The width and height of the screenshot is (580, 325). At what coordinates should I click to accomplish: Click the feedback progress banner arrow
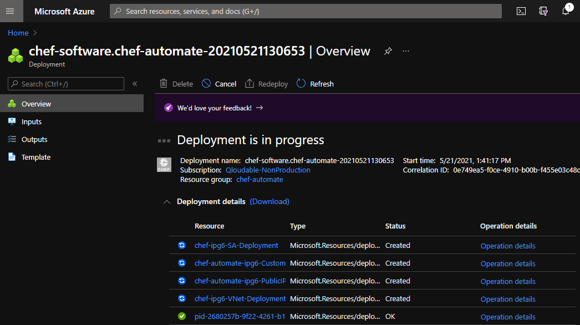coord(260,108)
